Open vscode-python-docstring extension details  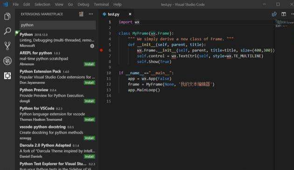click(57, 132)
